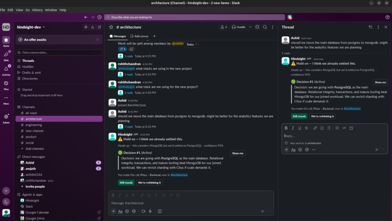Open history clock icon
The image size is (392, 221).
pyautogui.click(x=100, y=17)
